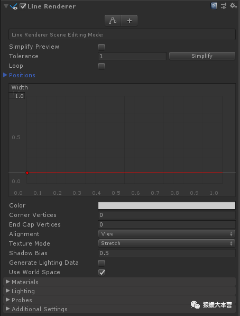Collapse the Line Renderer component foldout arrow
The height and width of the screenshot is (316, 240).
pos(6,6)
